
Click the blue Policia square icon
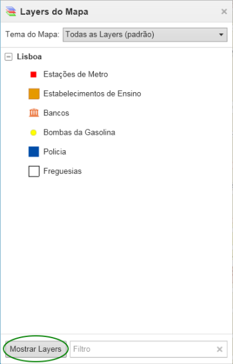(x=33, y=152)
